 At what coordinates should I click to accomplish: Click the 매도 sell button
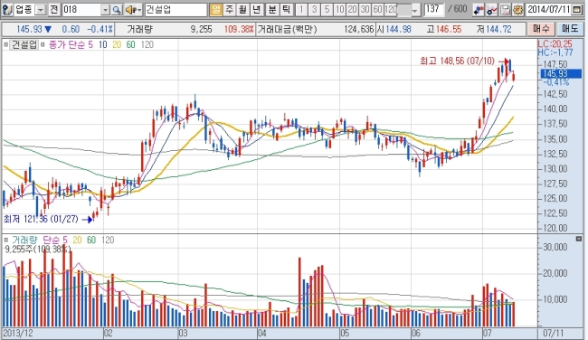click(570, 29)
